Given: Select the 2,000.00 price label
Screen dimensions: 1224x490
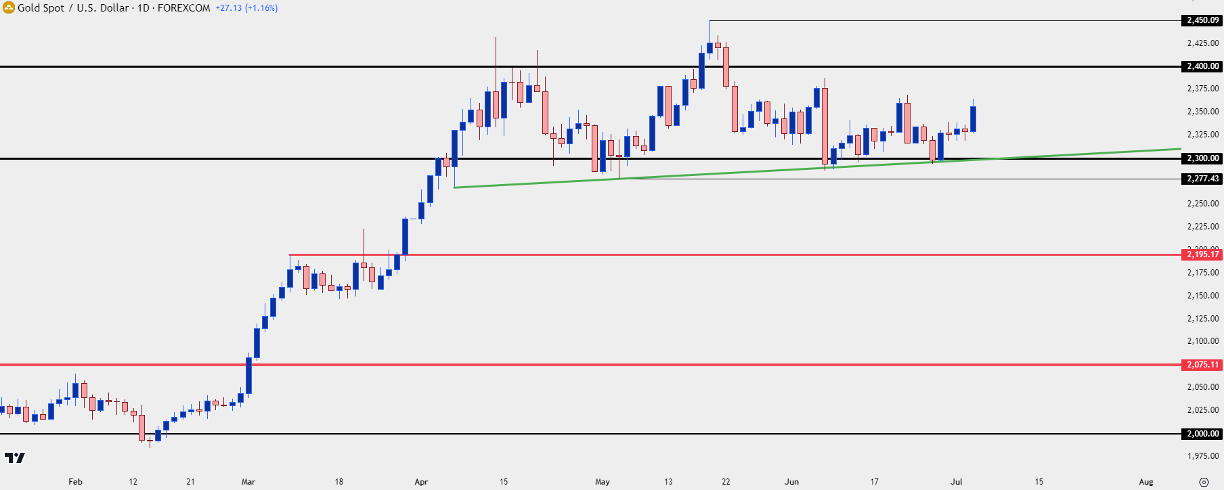Looking at the screenshot, I should click(x=1202, y=434).
